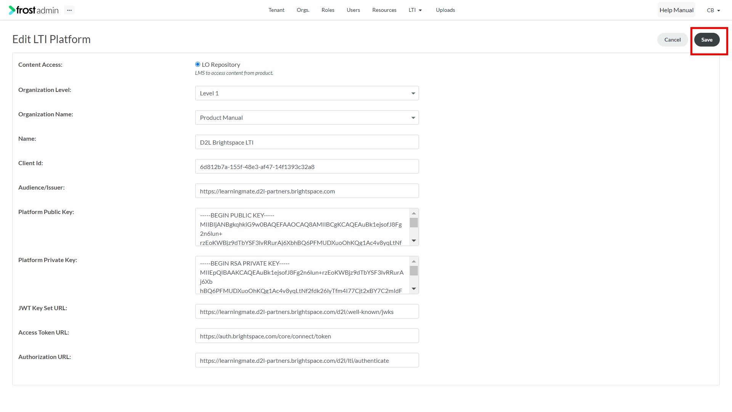The image size is (732, 412).
Task: Go to the Uploads page
Action: 445,10
